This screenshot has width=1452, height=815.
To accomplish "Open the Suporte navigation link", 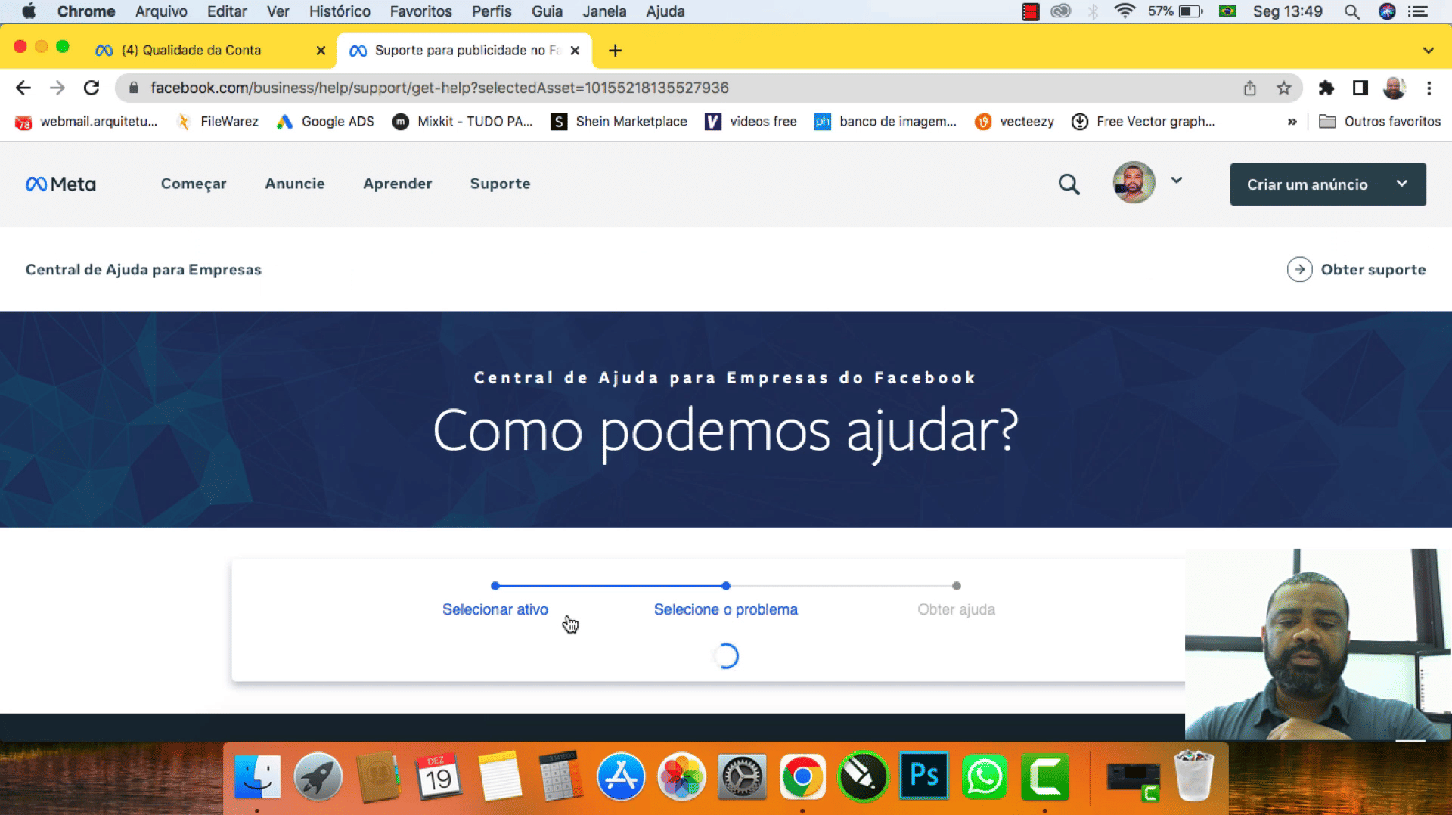I will [500, 184].
